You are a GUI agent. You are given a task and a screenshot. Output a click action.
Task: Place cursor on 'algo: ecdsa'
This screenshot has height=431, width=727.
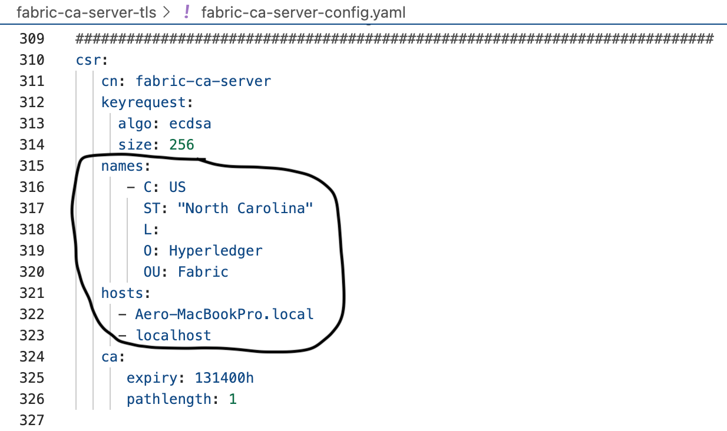click(x=164, y=124)
